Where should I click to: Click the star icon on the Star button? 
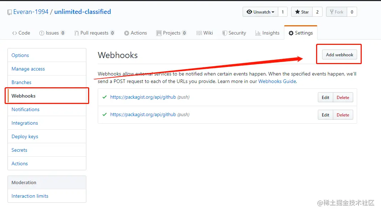[298, 12]
